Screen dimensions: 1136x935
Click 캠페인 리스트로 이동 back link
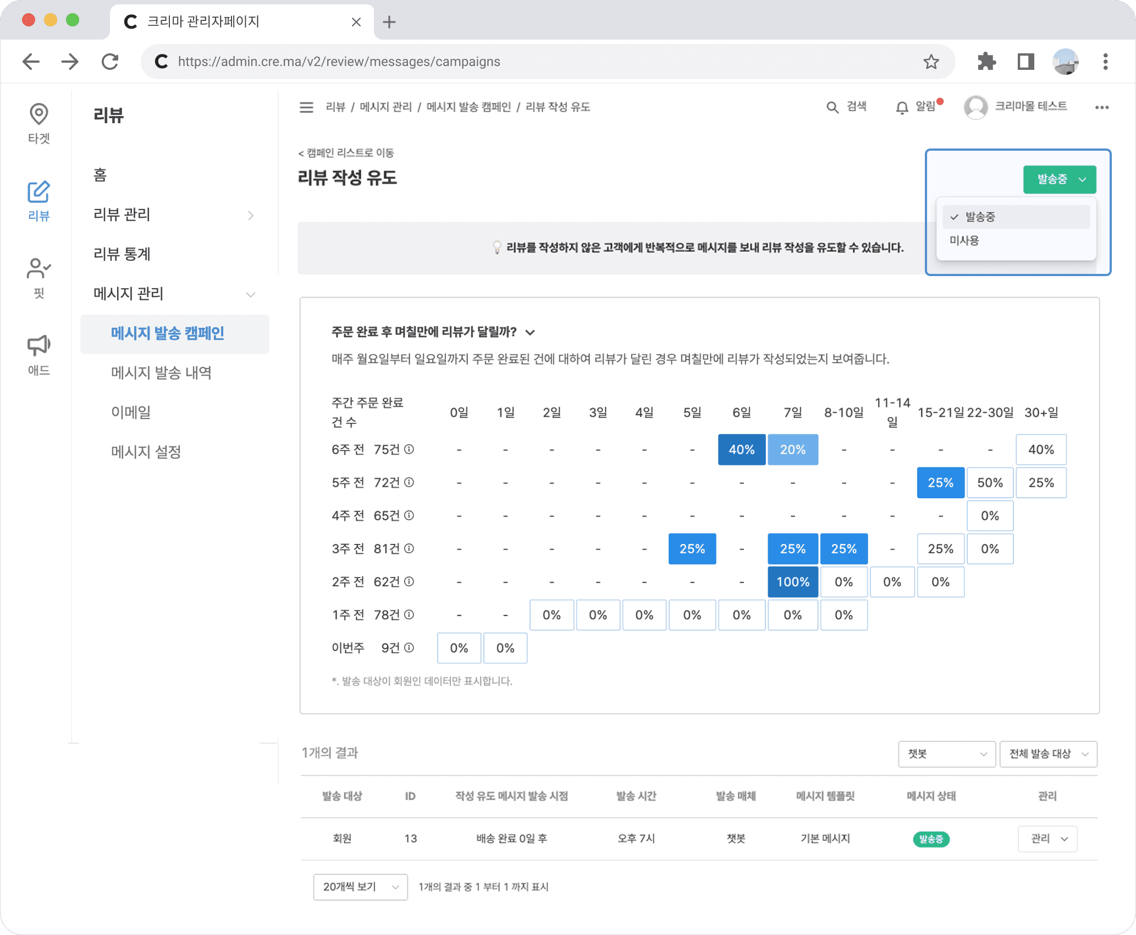coord(346,153)
